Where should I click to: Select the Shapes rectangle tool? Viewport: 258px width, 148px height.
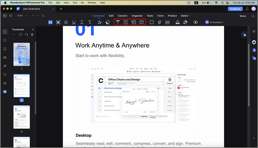152,22
